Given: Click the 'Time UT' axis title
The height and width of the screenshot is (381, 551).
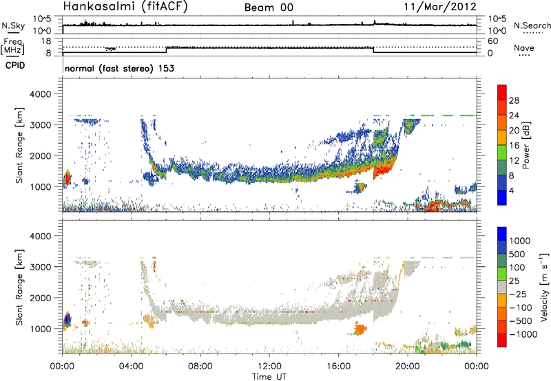Looking at the screenshot, I should click(269, 376).
